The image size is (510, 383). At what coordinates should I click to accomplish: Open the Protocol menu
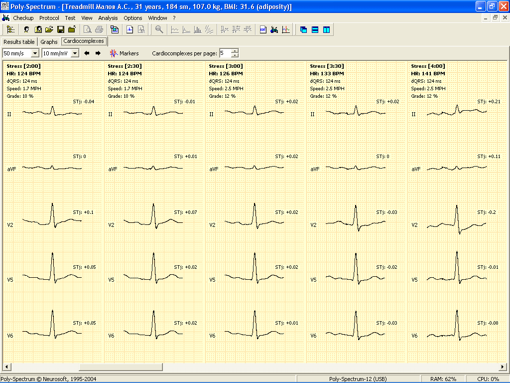[x=49, y=18]
